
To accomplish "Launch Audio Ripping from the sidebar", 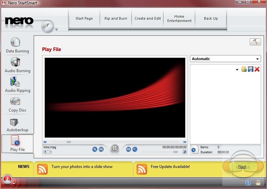I will (x=17, y=84).
